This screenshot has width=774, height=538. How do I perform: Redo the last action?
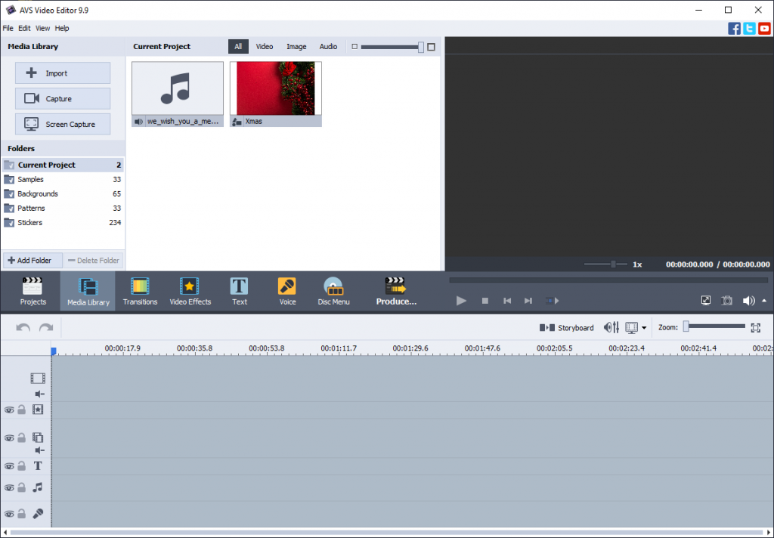pyautogui.click(x=46, y=327)
